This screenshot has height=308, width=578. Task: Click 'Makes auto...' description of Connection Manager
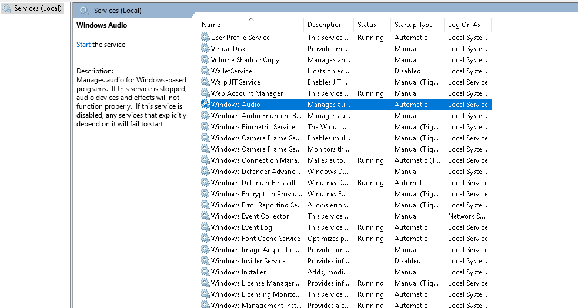point(328,160)
